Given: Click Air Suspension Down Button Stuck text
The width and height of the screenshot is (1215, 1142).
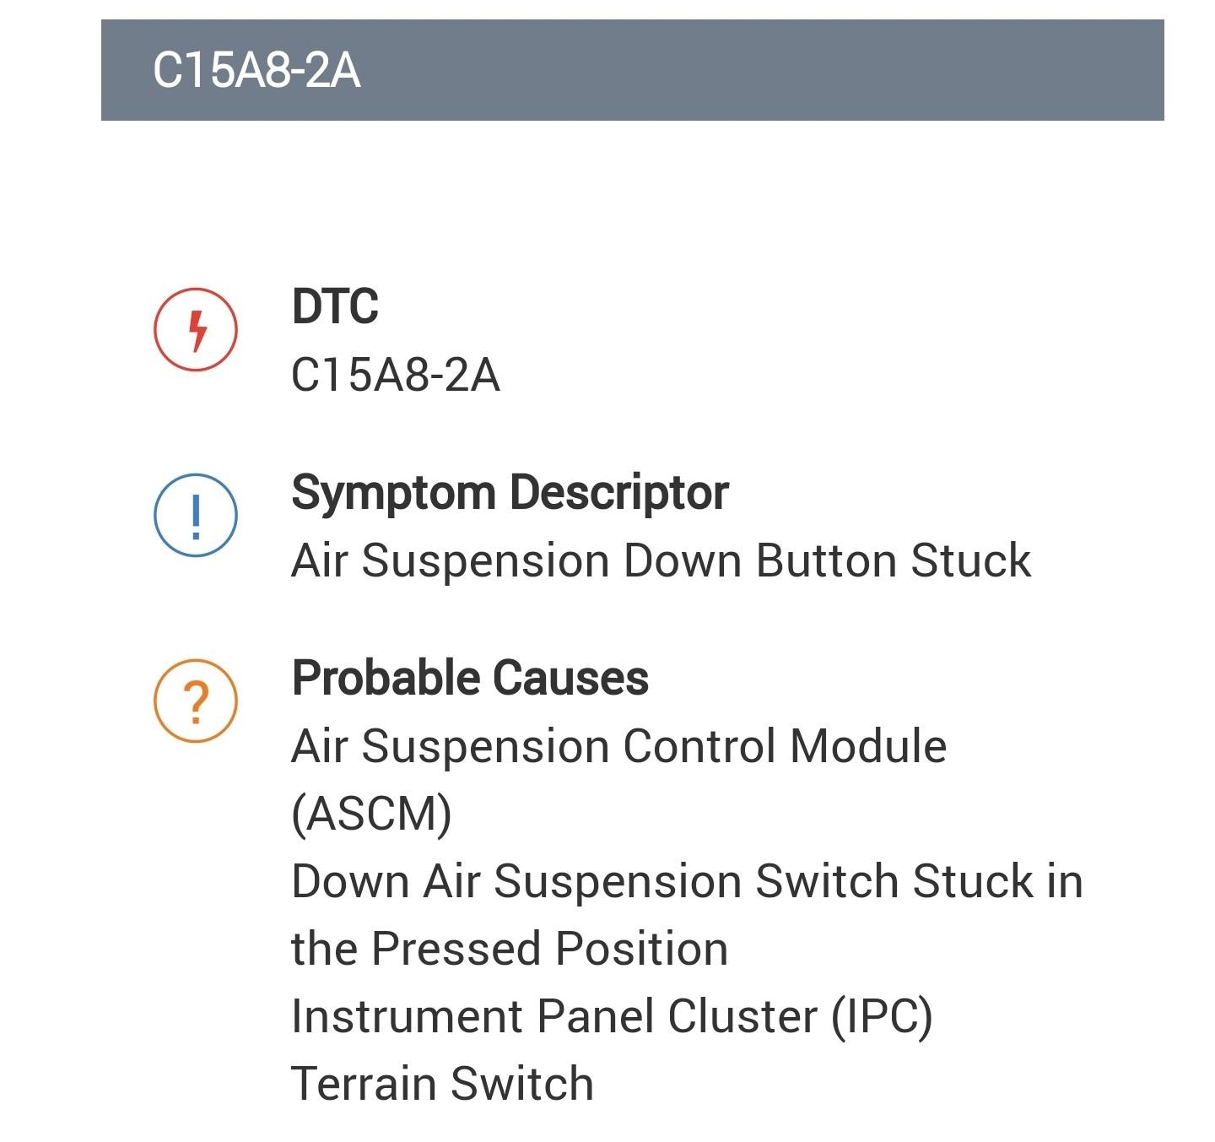Looking at the screenshot, I should [661, 560].
